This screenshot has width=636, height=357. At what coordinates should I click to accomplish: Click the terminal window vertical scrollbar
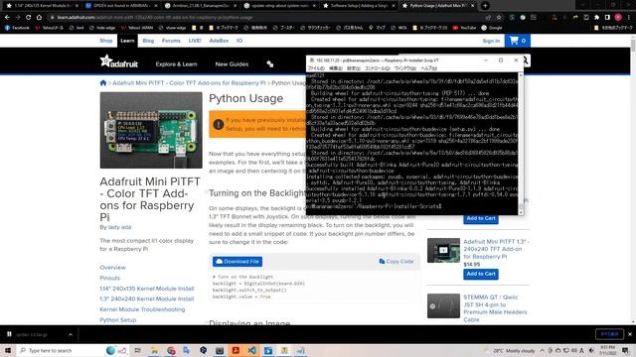[x=521, y=144]
